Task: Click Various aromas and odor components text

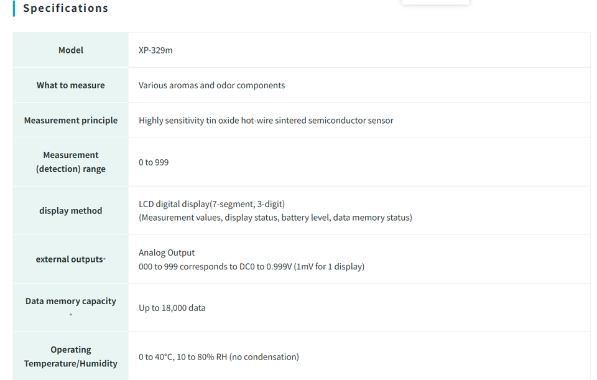Action: (x=211, y=85)
